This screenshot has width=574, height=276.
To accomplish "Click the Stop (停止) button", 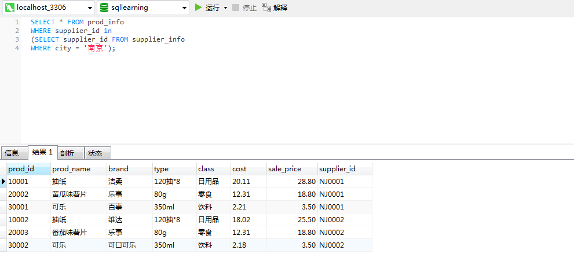I will (x=244, y=8).
